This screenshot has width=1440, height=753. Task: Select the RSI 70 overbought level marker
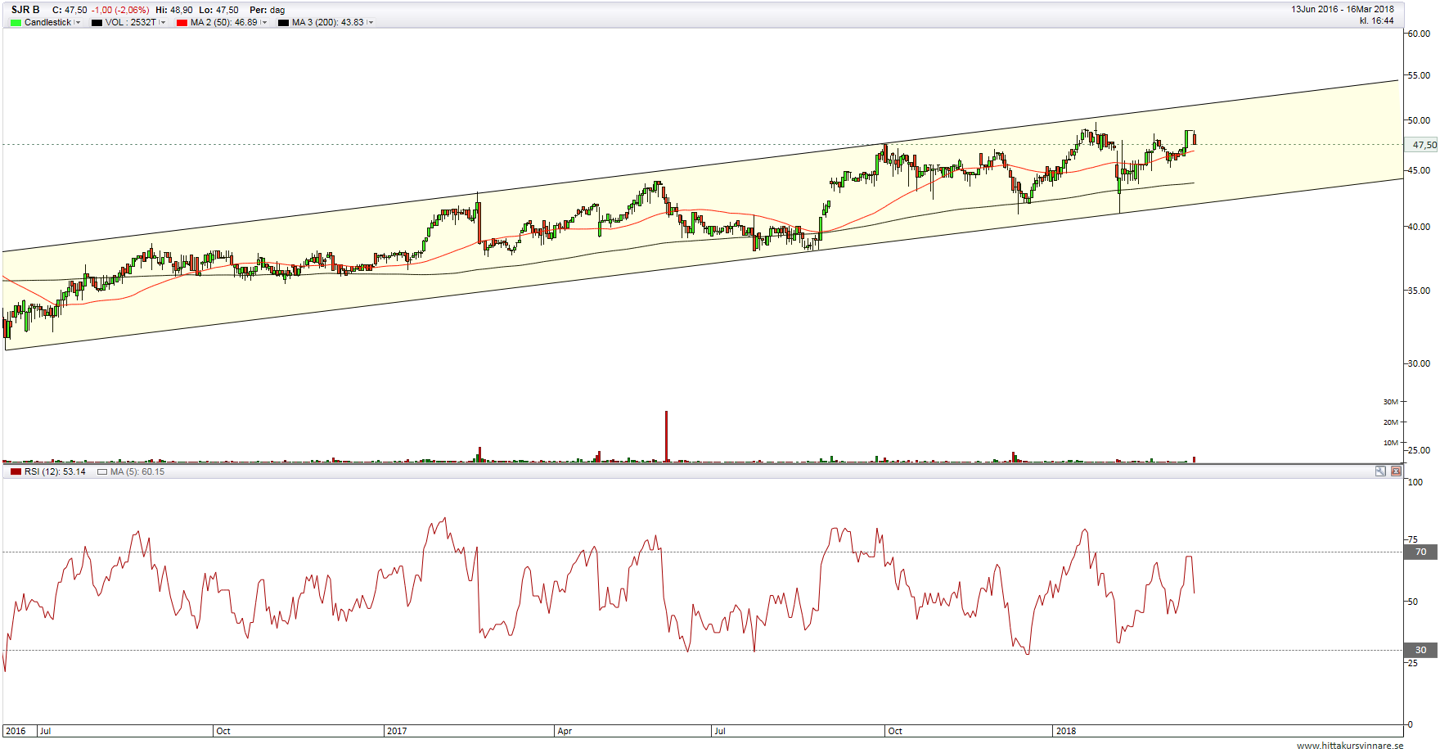pos(1421,552)
